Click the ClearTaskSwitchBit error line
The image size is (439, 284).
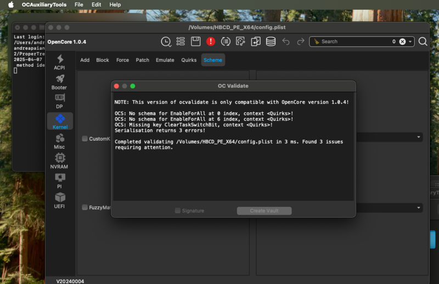tap(194, 125)
